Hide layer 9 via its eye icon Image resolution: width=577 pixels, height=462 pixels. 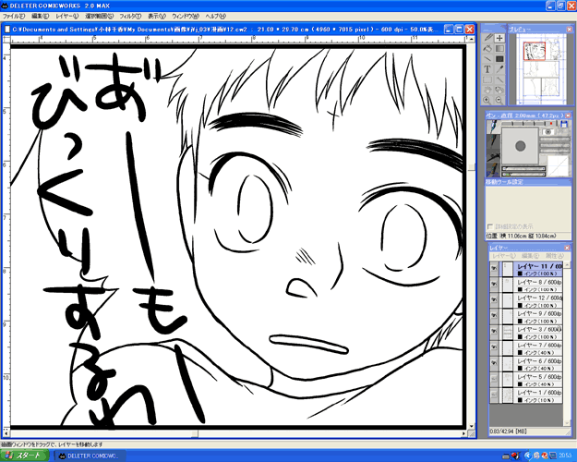[494, 317]
